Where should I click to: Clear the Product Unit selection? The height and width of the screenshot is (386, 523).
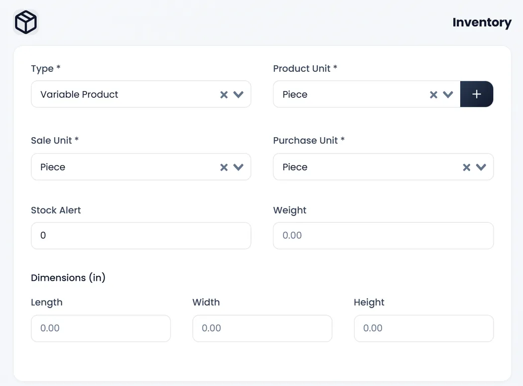(433, 95)
